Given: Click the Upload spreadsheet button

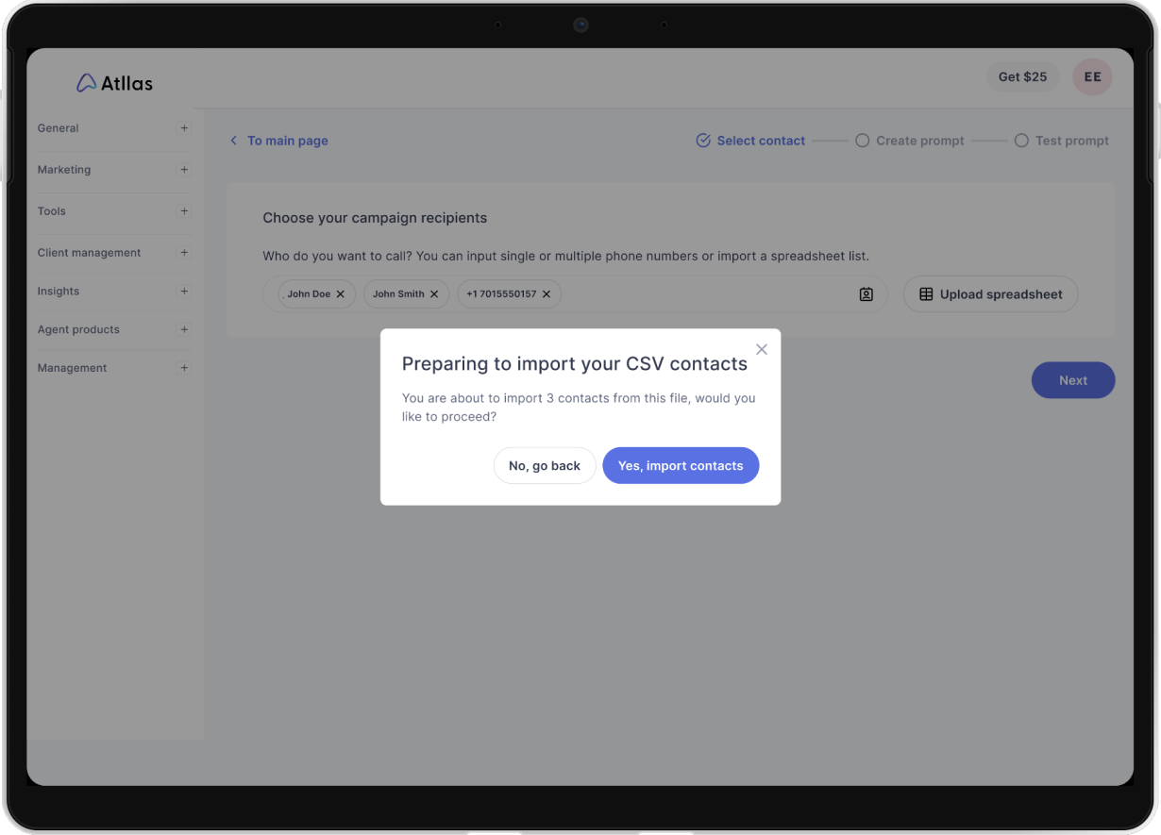Looking at the screenshot, I should coord(990,294).
